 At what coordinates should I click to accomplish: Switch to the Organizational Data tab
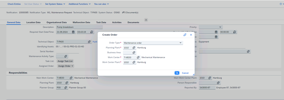click(57, 23)
